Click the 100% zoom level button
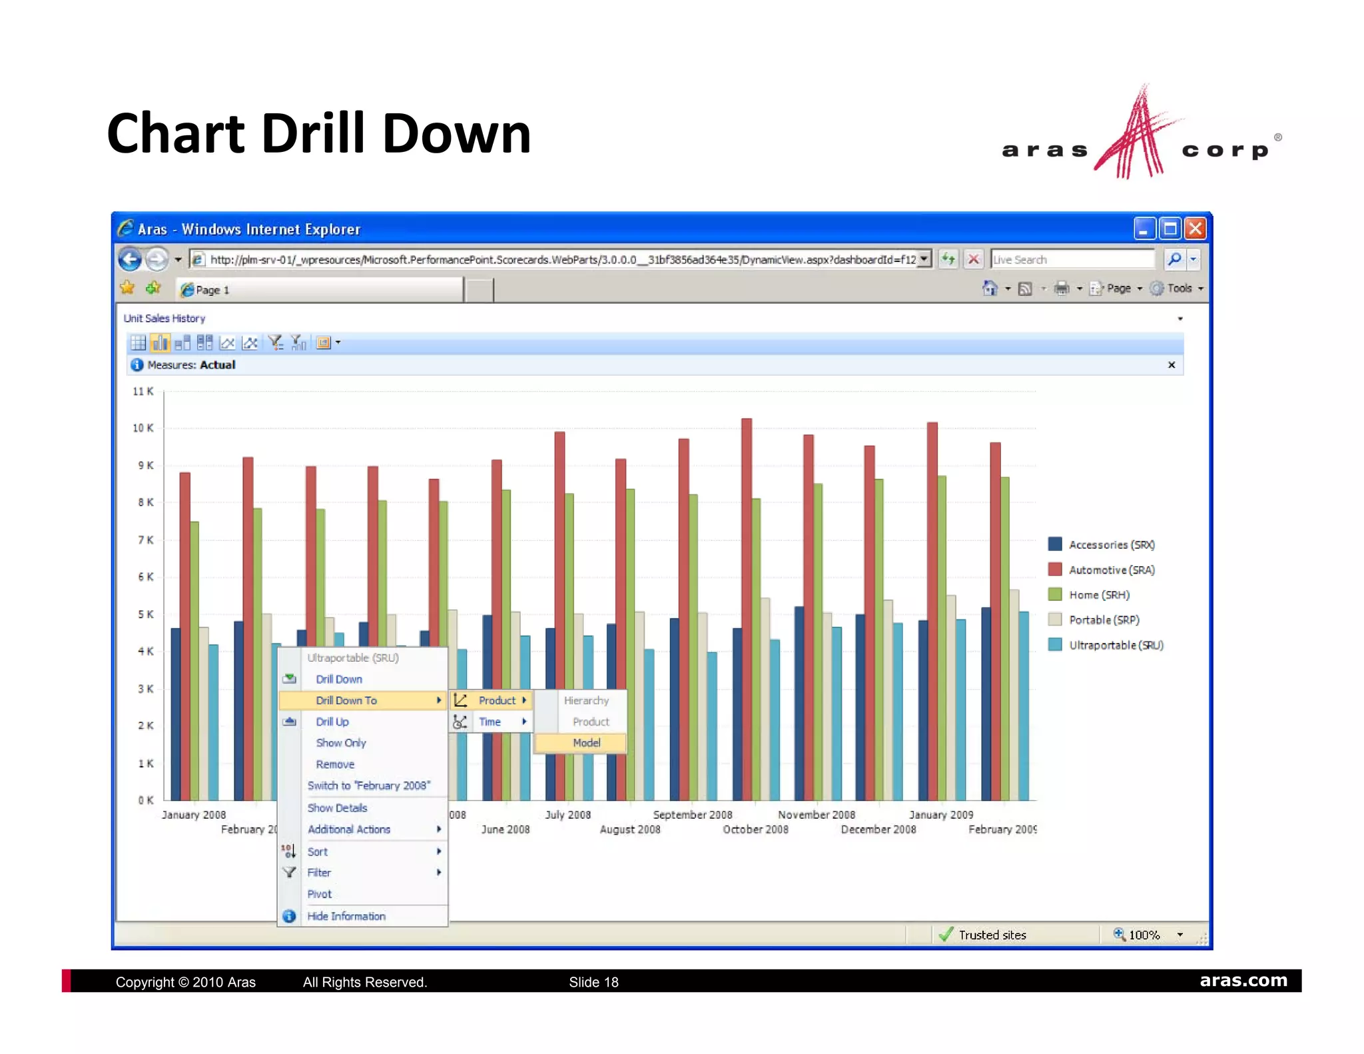Viewport: 1364px width, 1054px height. (x=1137, y=935)
